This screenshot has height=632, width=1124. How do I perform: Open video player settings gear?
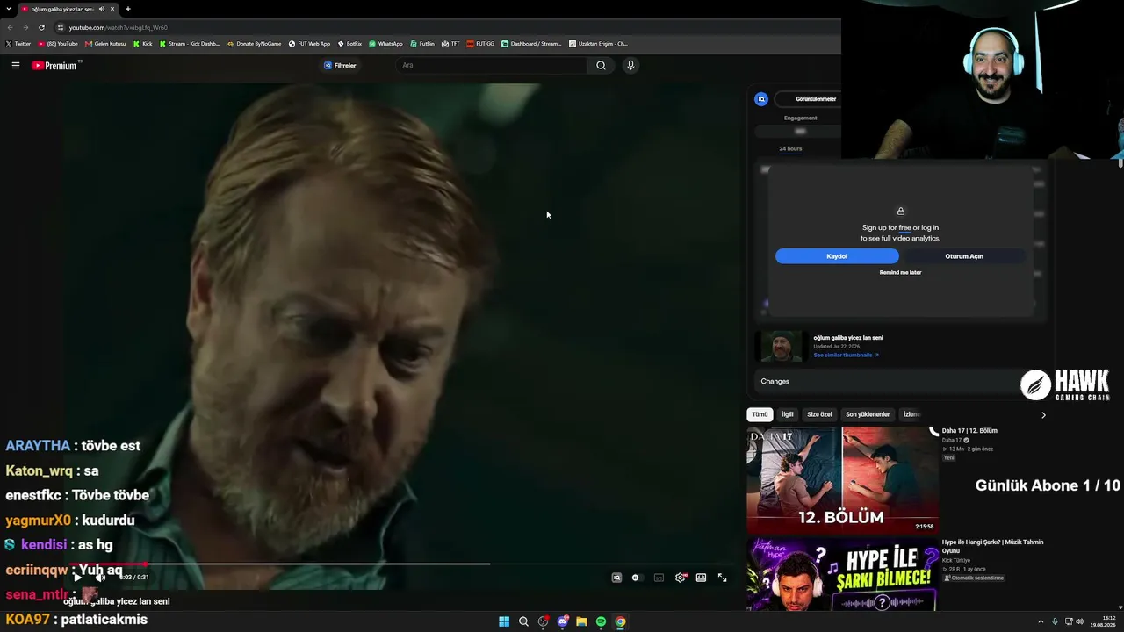pyautogui.click(x=681, y=578)
